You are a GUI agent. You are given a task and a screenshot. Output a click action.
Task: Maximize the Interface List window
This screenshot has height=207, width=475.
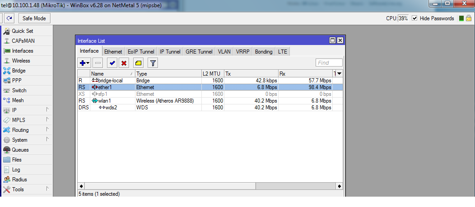point(333,40)
